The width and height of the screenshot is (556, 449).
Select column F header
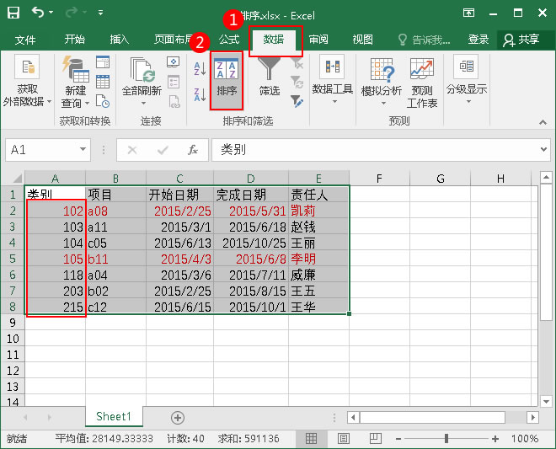379,179
